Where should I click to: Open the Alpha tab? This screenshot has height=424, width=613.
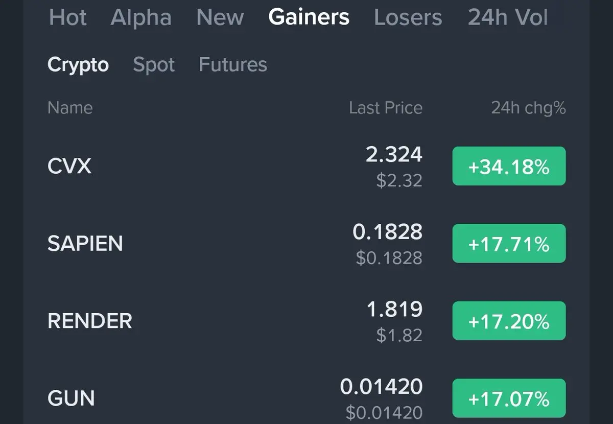[141, 17]
